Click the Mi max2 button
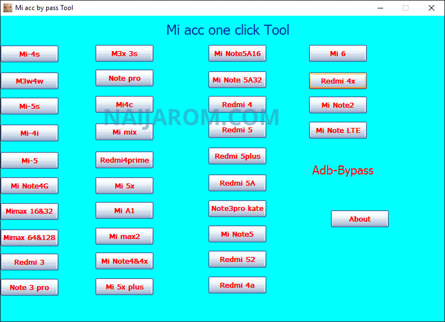Image resolution: width=445 pixels, height=322 pixels. (x=124, y=236)
